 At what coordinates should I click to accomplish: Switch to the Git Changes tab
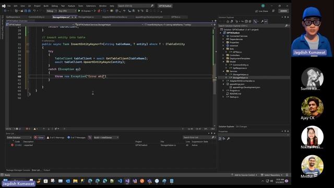tap(241, 126)
